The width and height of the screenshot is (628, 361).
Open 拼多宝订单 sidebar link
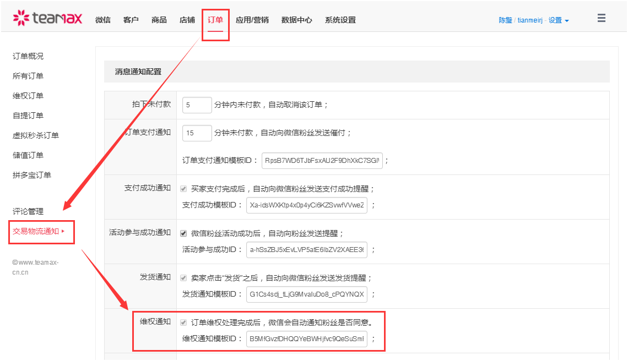coord(32,175)
